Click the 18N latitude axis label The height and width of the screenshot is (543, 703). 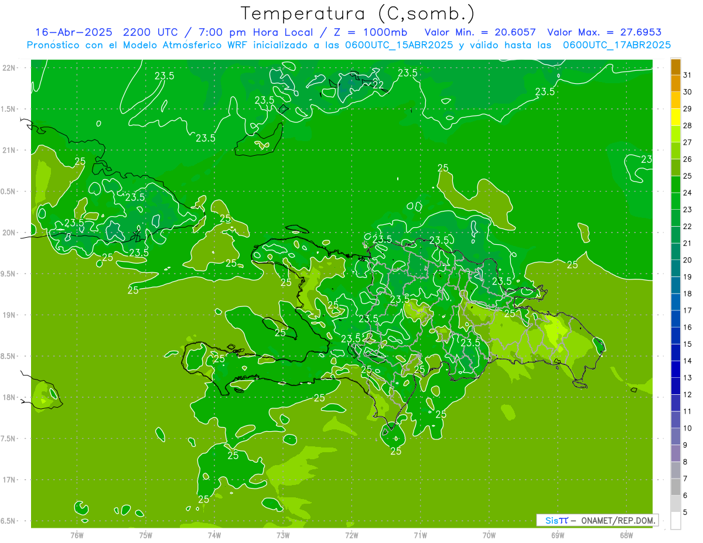pyautogui.click(x=9, y=397)
